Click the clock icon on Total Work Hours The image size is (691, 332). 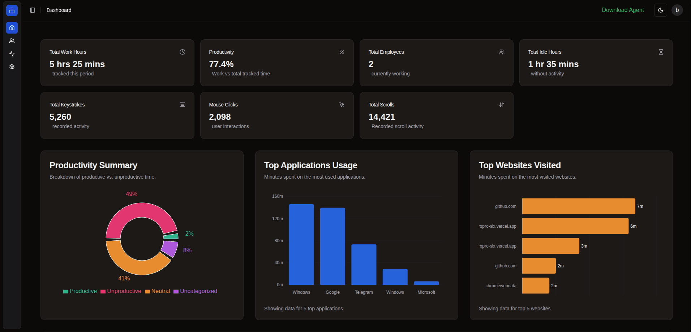tap(183, 52)
